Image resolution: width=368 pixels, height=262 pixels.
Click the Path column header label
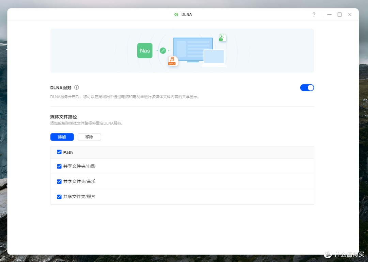click(x=68, y=152)
